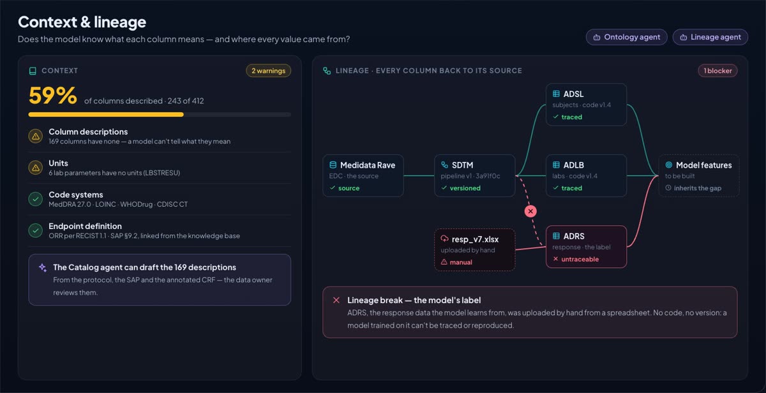The image size is (766, 393).
Task: Click the source check status on Medidata Rave
Action: [333, 188]
